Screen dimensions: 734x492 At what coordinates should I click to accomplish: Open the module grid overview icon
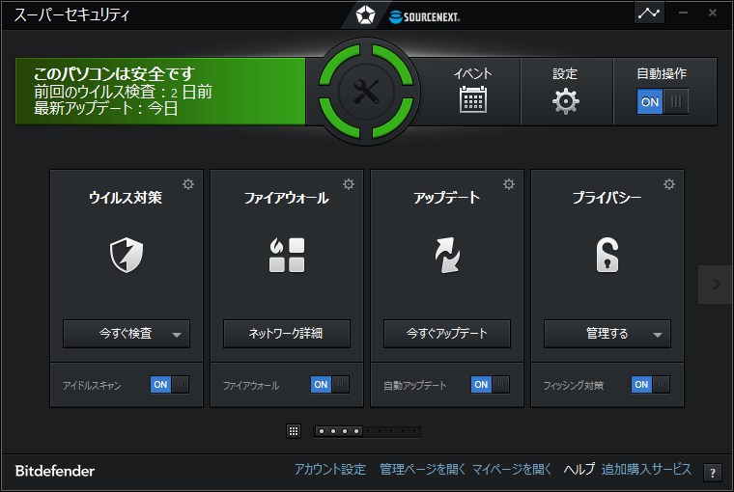(294, 431)
